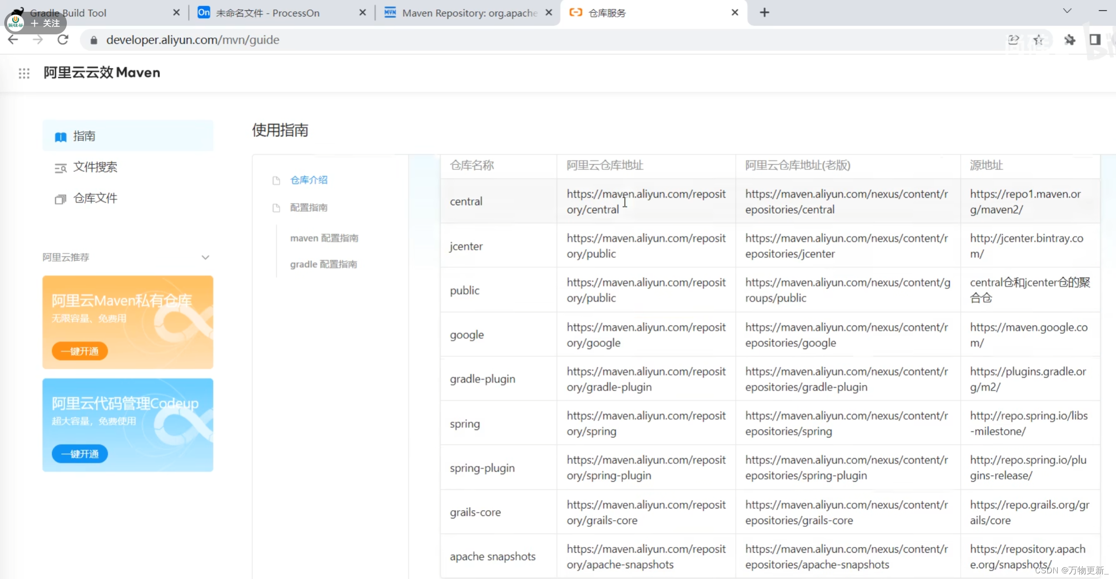This screenshot has width=1116, height=579.
Task: Click plugins.gradle.org/m2 source address
Action: click(x=1030, y=379)
